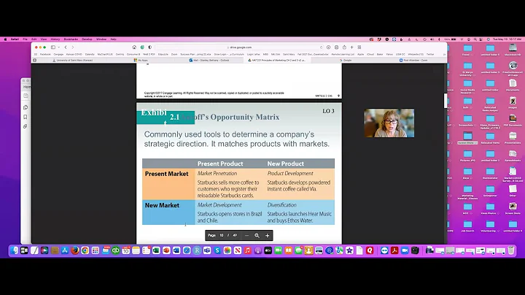
Task: Open Microsoft Excel from the Dock
Action: 156,250
